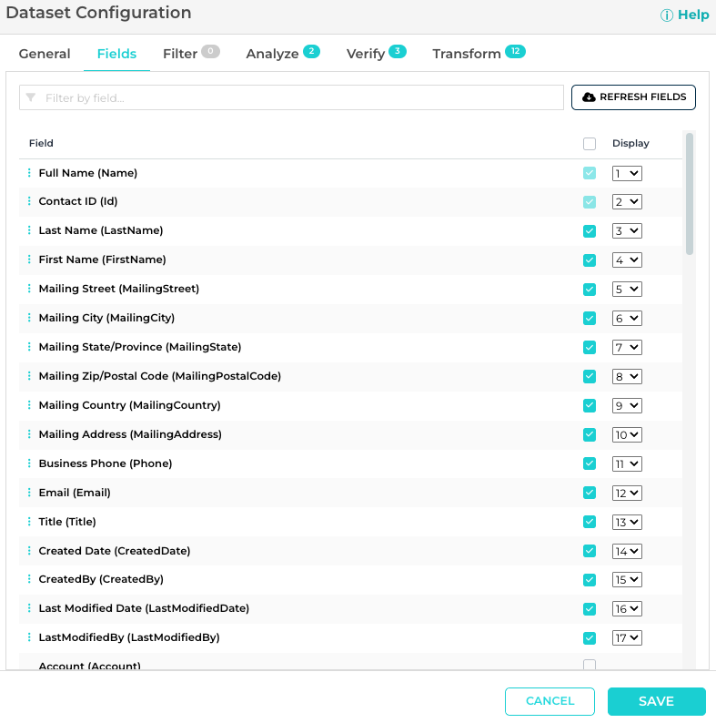
Task: Click the fields list vertical scrollbar
Action: click(x=690, y=194)
